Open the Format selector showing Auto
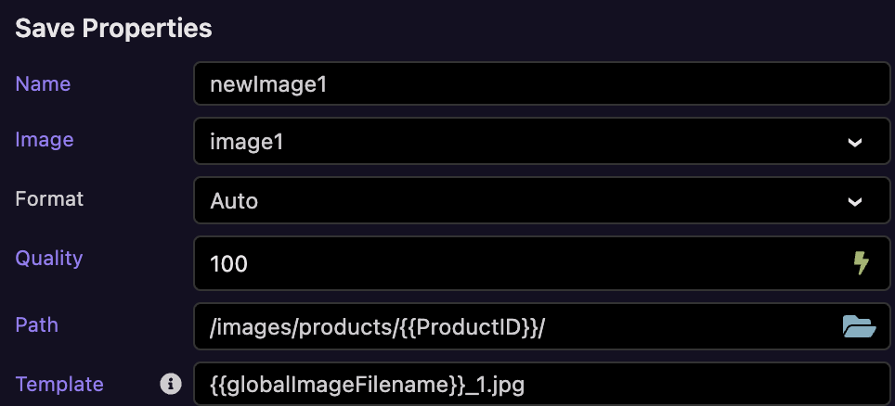Image resolution: width=895 pixels, height=406 pixels. click(x=541, y=200)
